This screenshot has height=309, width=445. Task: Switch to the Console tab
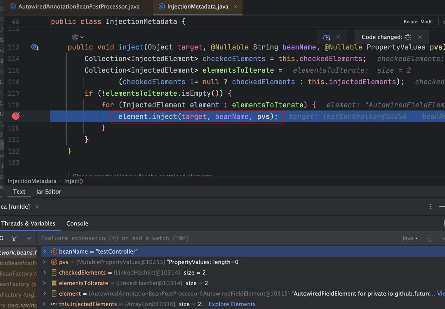77,223
